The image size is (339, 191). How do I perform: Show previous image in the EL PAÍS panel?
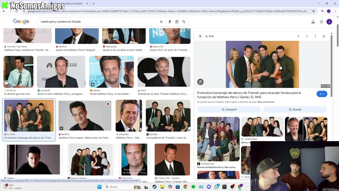click(298, 36)
